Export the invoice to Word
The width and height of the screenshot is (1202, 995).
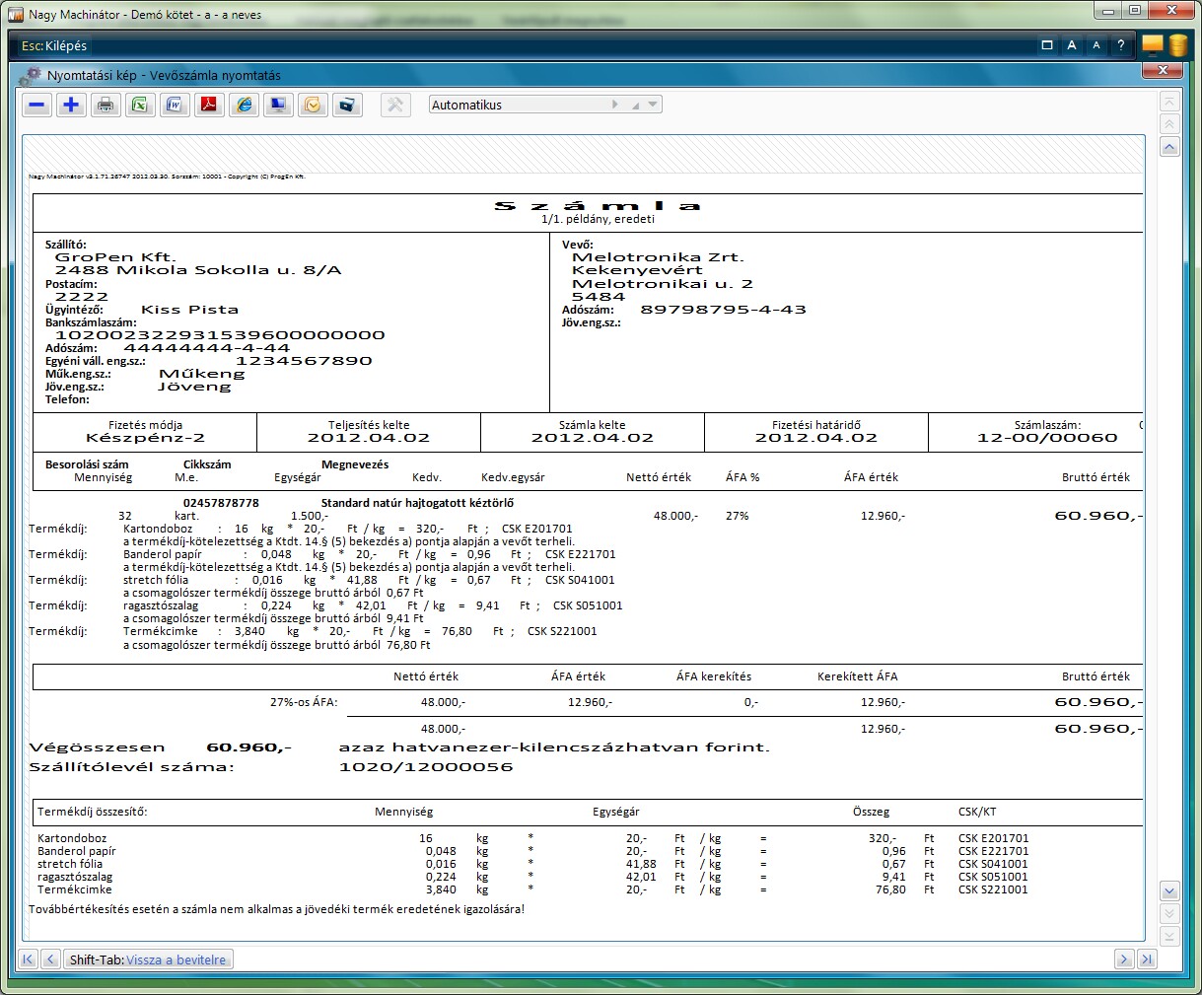[x=175, y=106]
